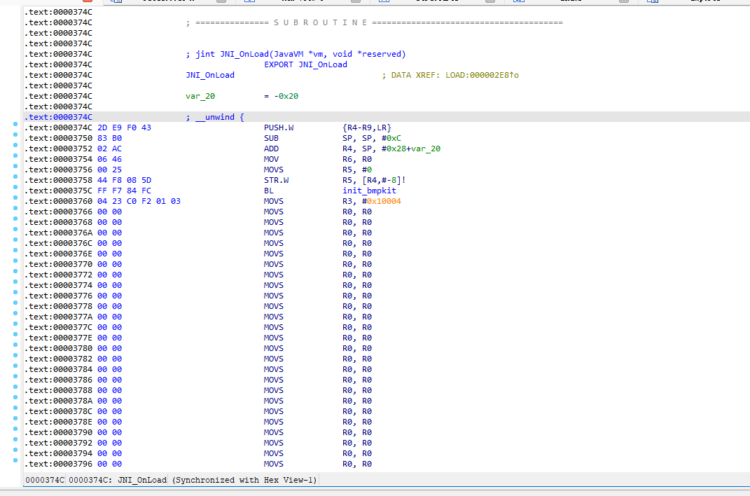Viewport: 750px width, 496px height.
Task: Click the gutter dot at address 00003796
Action: pos(15,460)
